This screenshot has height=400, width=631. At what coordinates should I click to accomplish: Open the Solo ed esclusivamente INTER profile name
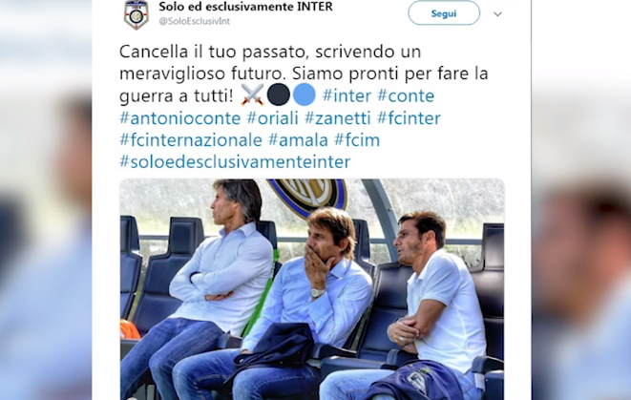(245, 7)
